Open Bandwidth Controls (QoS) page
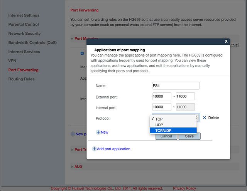The height and width of the screenshot is (191, 247). 32,43
